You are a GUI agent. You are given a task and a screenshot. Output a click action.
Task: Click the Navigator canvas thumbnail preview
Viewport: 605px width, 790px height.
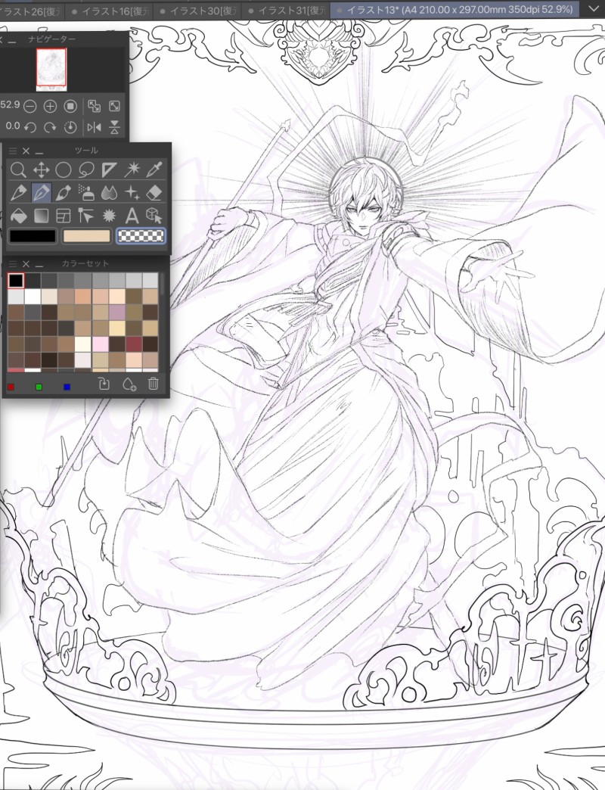(51, 70)
